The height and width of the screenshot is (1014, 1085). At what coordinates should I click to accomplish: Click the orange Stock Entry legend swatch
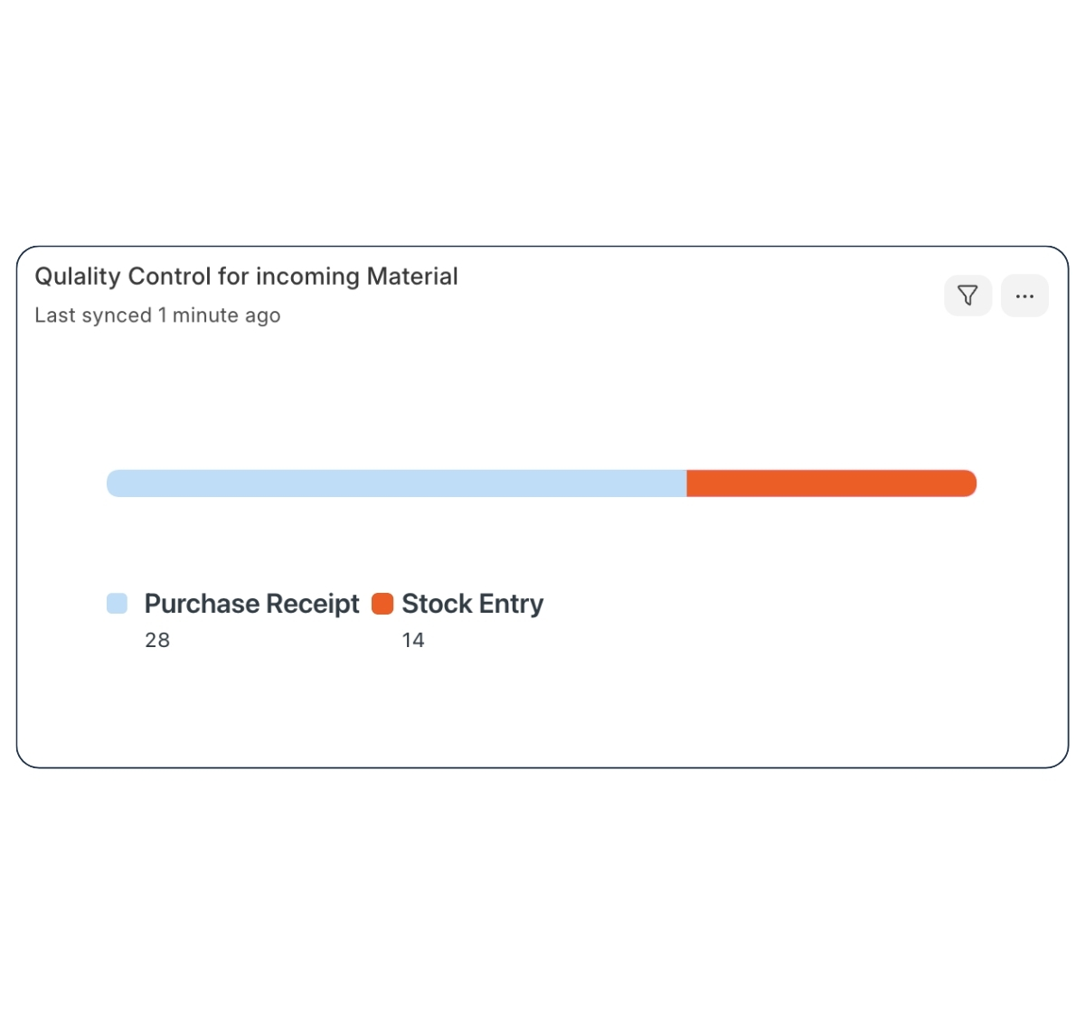tap(382, 604)
